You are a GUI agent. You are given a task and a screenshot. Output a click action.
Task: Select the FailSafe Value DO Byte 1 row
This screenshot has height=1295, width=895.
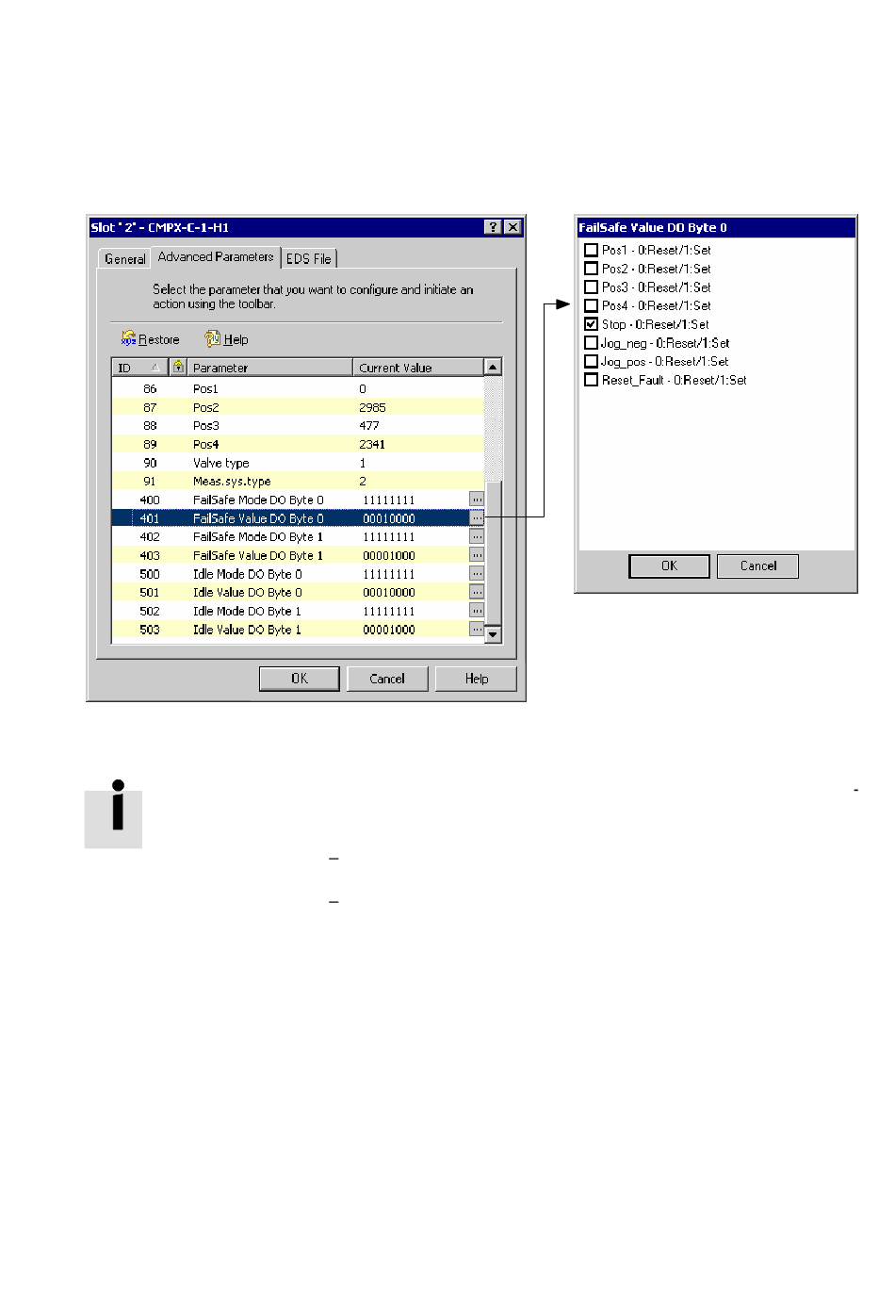click(x=298, y=555)
